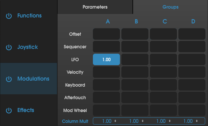Select the Modulations section label
Viewport: 208px width, 126px height.
coord(33,79)
